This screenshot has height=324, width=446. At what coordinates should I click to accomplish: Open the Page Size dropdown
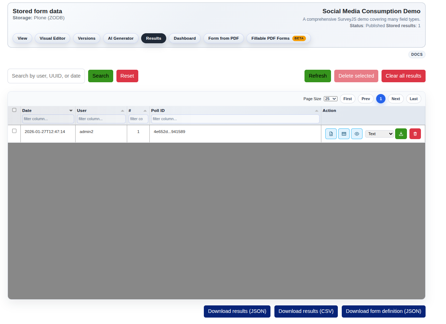point(330,99)
